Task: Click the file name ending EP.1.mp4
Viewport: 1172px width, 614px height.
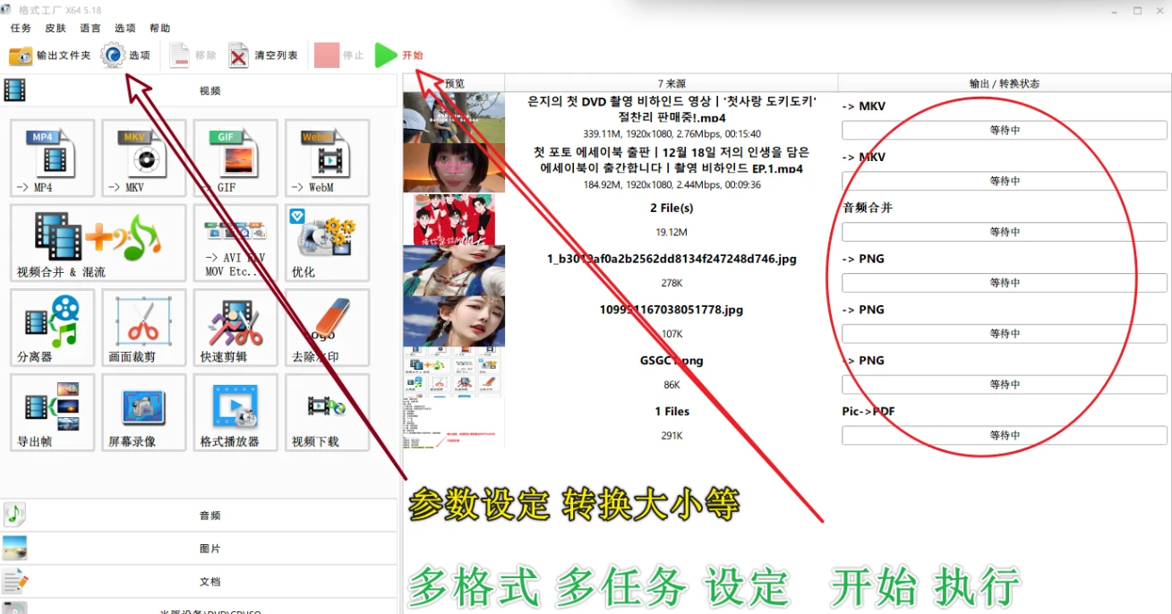Action: [x=672, y=160]
